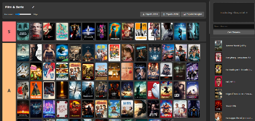Select the orange Man Inside poster

coord(36,90)
